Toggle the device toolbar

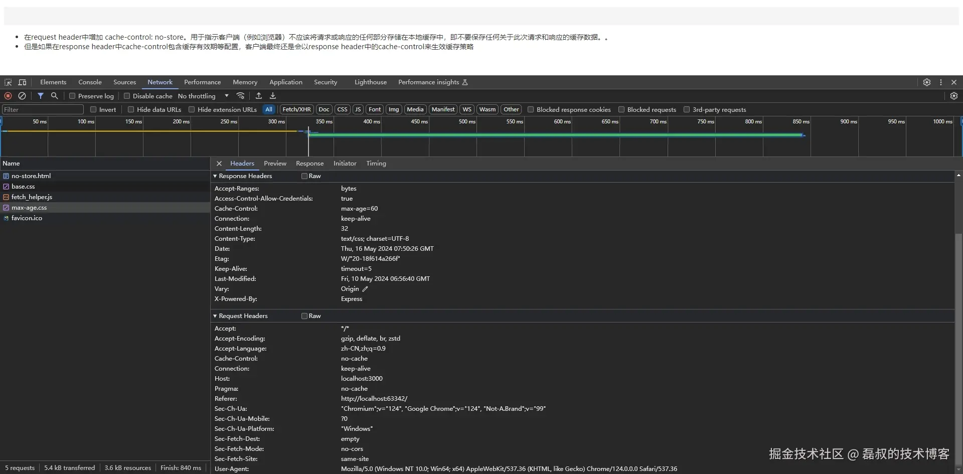coord(22,82)
